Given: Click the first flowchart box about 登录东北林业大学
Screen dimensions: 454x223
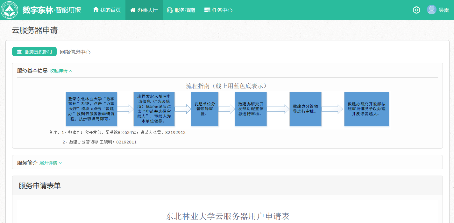Looking at the screenshot, I should click(91, 109).
